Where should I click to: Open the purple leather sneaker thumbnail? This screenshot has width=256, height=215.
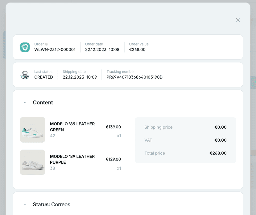(33, 162)
